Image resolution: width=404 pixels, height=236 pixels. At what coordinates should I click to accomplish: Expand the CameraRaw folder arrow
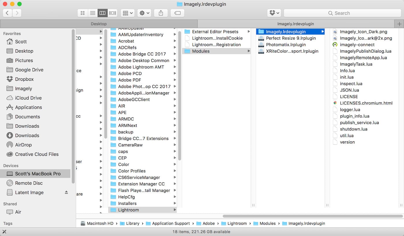(175, 145)
